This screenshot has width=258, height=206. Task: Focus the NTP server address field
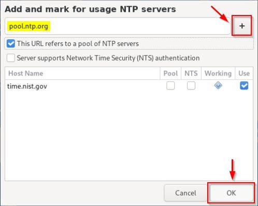tap(118, 26)
